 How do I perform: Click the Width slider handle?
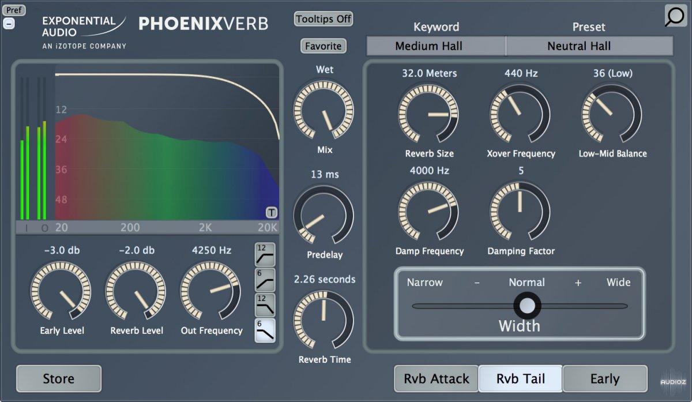527,306
